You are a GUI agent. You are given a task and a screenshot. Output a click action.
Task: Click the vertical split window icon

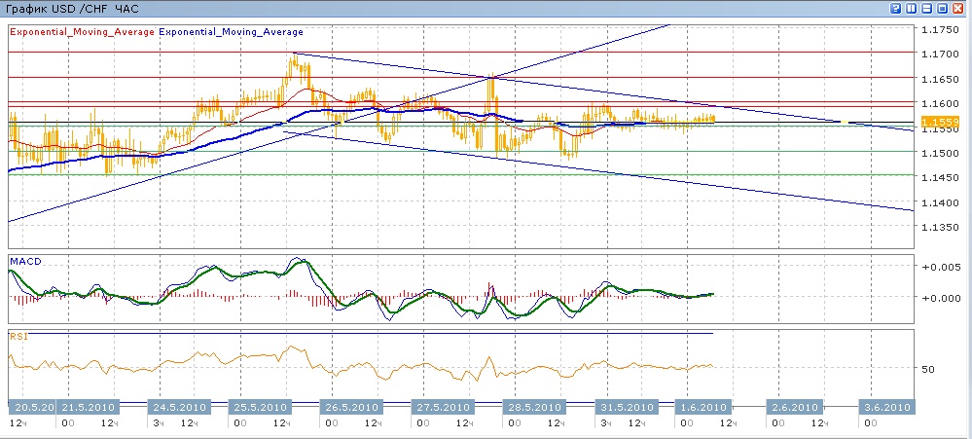coord(912,8)
